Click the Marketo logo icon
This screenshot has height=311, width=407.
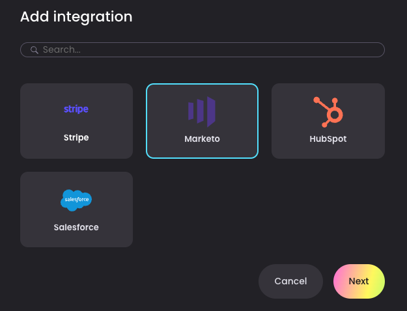[x=202, y=112]
